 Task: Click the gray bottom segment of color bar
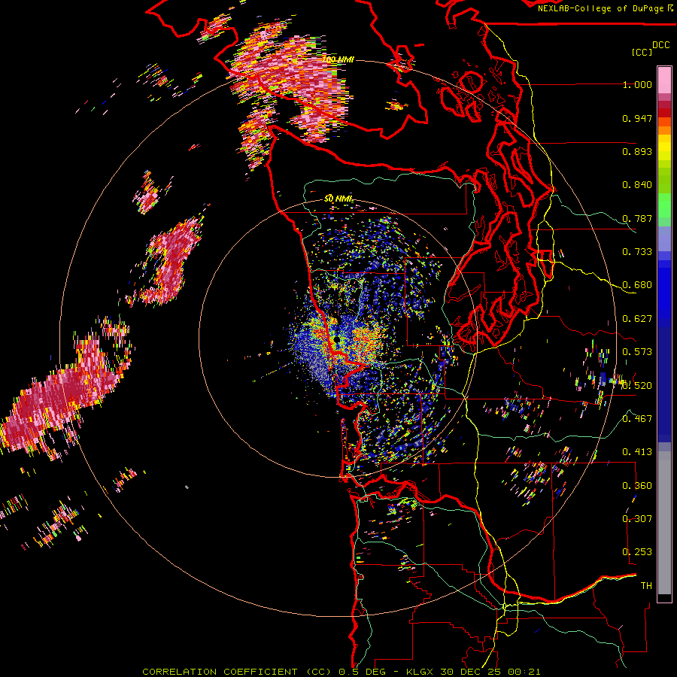(x=664, y=523)
